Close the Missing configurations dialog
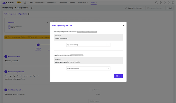Viewport: 176px width, 103px height. [x=123, y=26]
